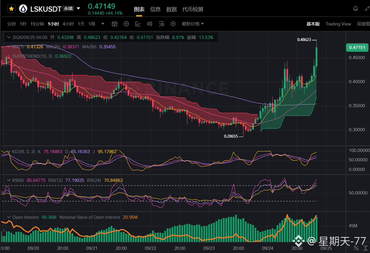Viewport: 370px width, 253px height.
Task: Select the candlestick chart style icon
Action: coord(150,24)
